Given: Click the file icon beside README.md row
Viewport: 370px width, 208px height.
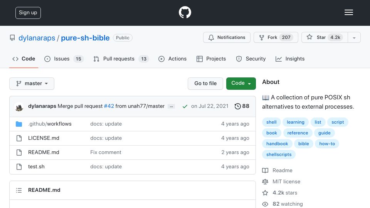Looking at the screenshot, I should coord(19,153).
